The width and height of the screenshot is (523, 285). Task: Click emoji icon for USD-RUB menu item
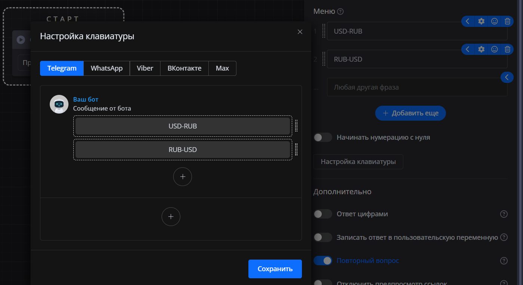[494, 21]
